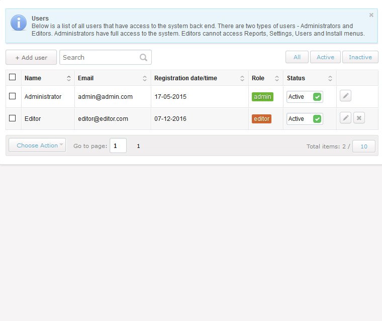Click the Administrator name cell
Screen dimensions: 382x321
[x=43, y=97]
